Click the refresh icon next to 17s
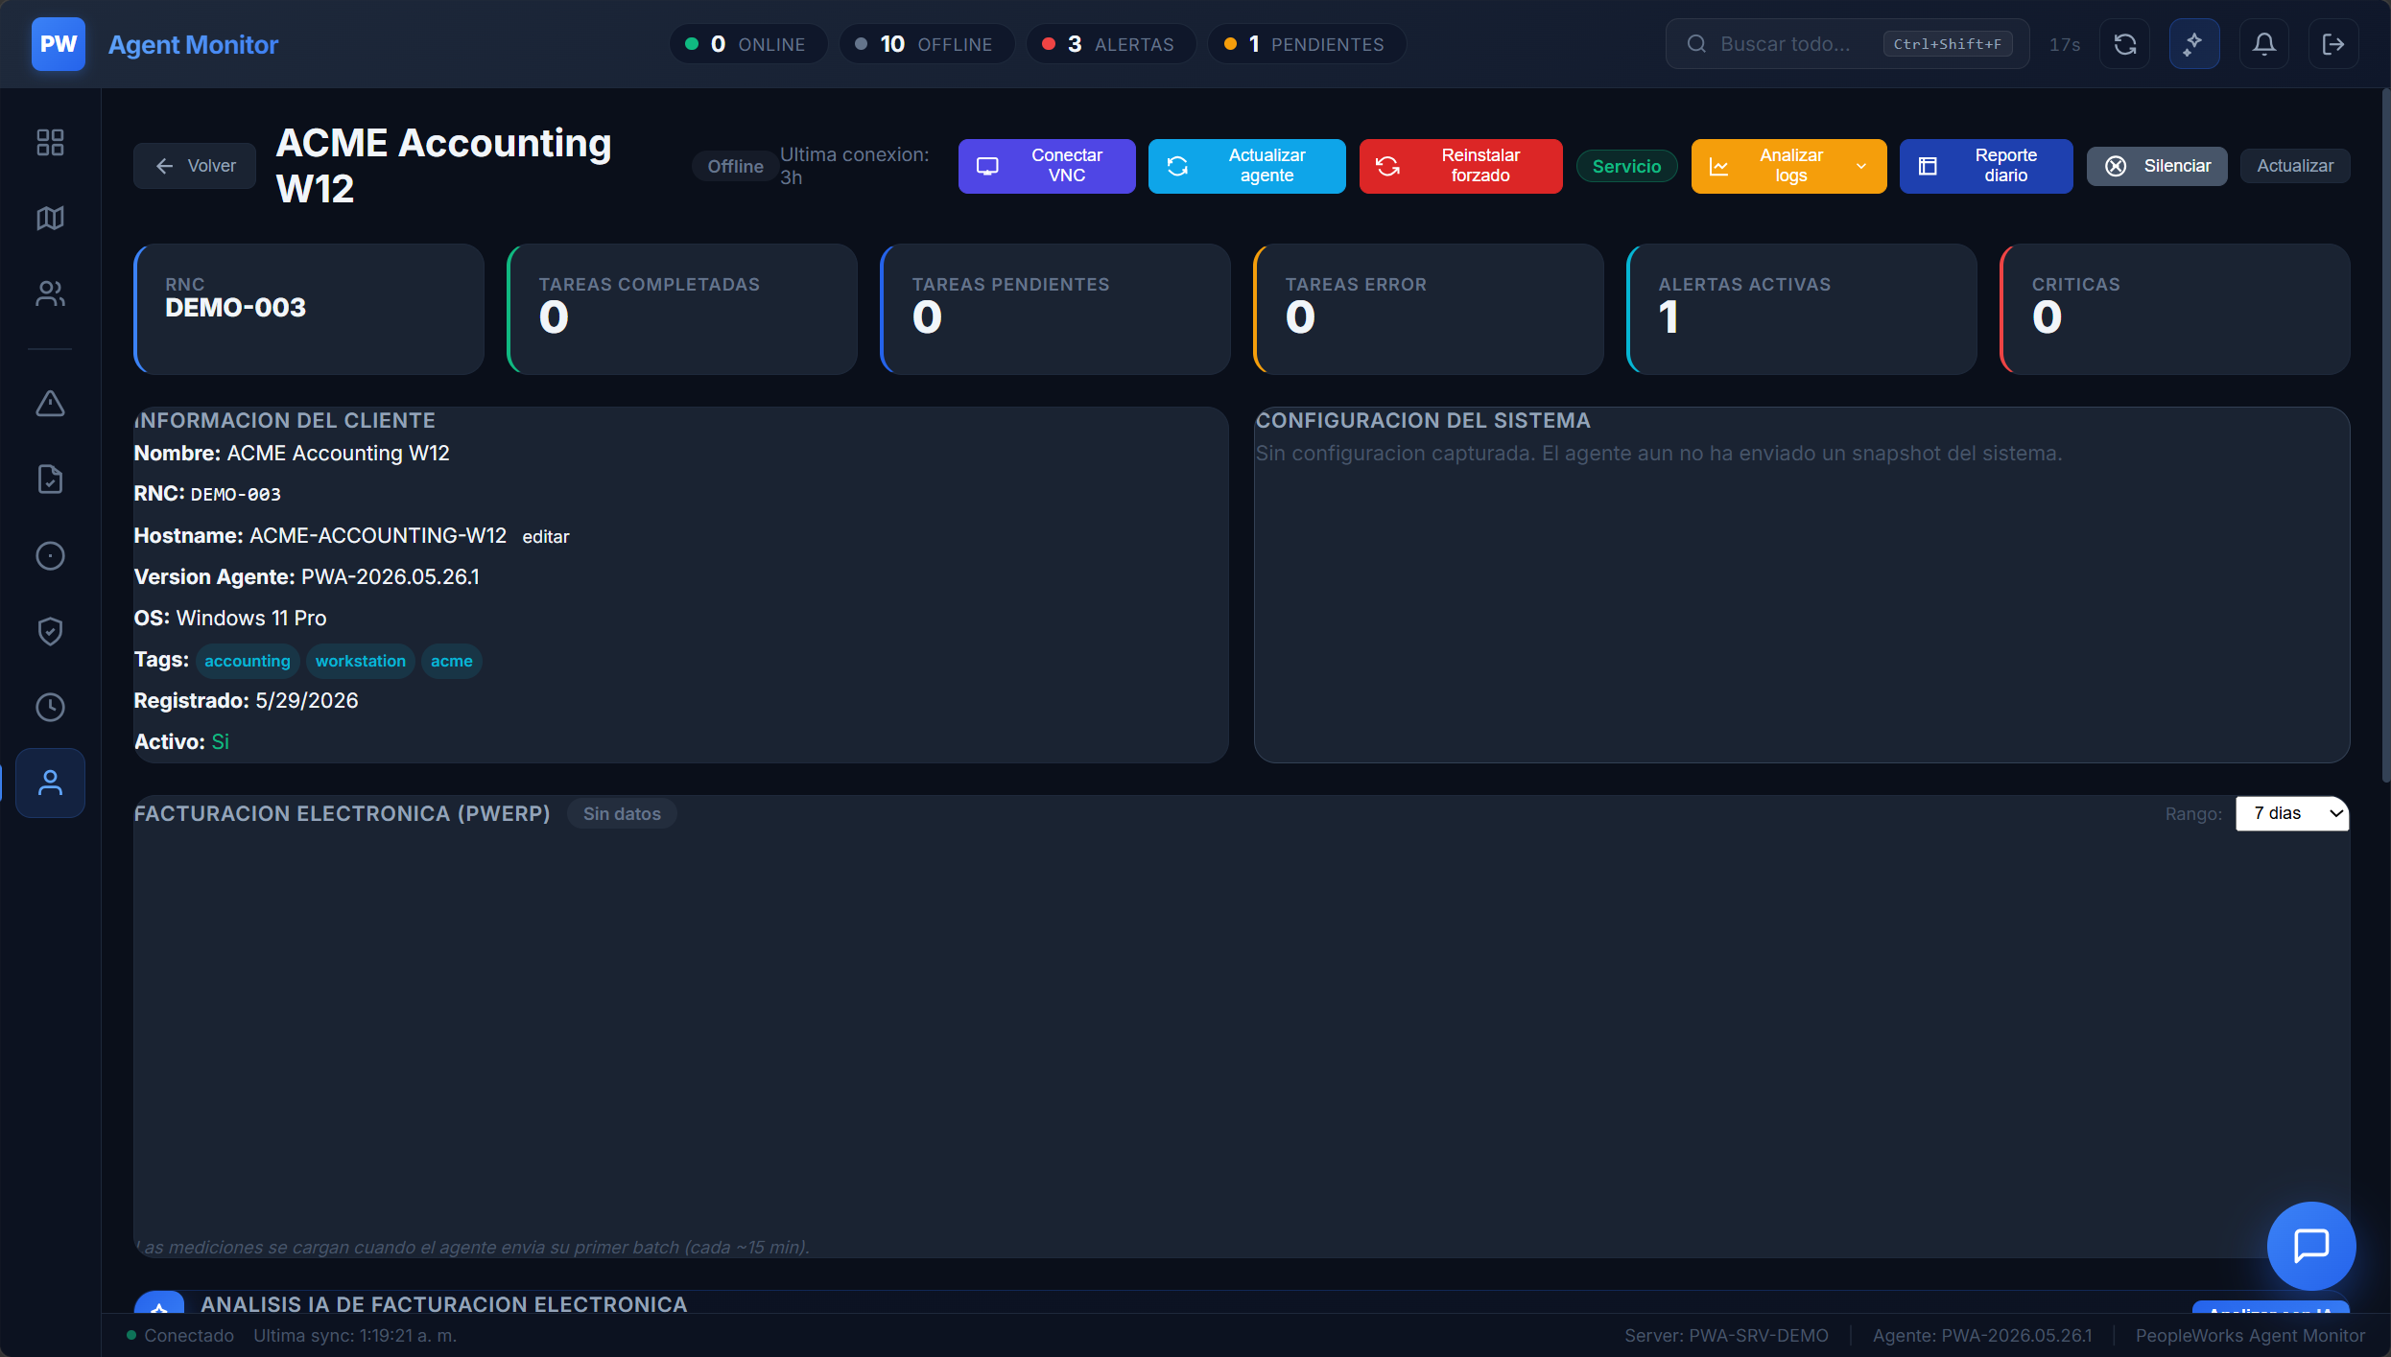 click(x=2125, y=44)
